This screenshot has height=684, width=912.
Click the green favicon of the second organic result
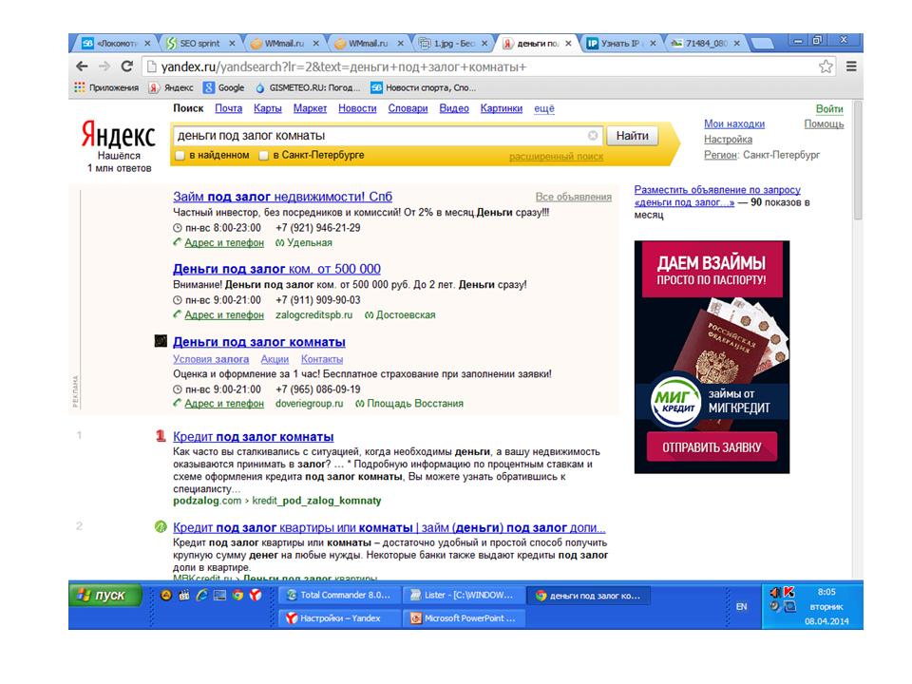click(161, 527)
